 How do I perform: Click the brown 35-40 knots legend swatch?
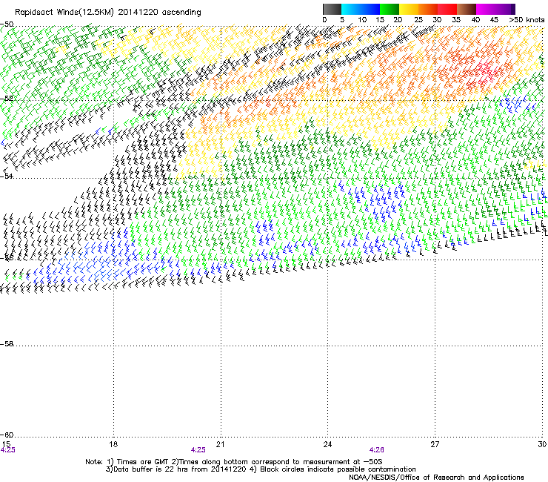pos(467,9)
